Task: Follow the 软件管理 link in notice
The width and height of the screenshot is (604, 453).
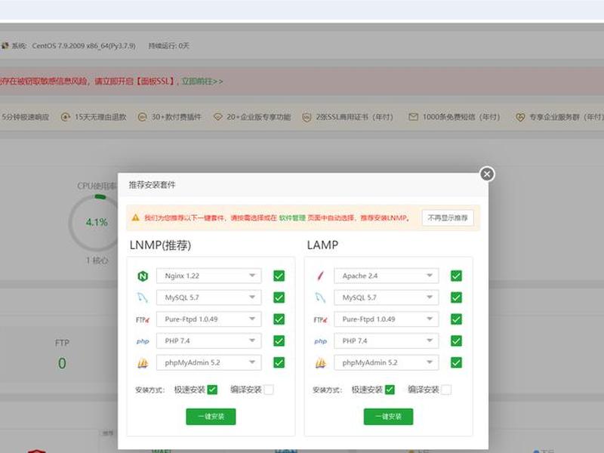Action: (x=292, y=218)
